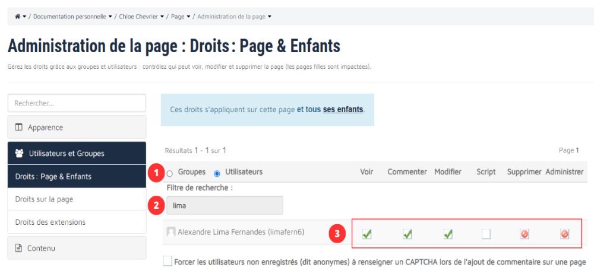Click the home icon in breadcrumb
The height and width of the screenshot is (277, 594).
click(x=17, y=17)
